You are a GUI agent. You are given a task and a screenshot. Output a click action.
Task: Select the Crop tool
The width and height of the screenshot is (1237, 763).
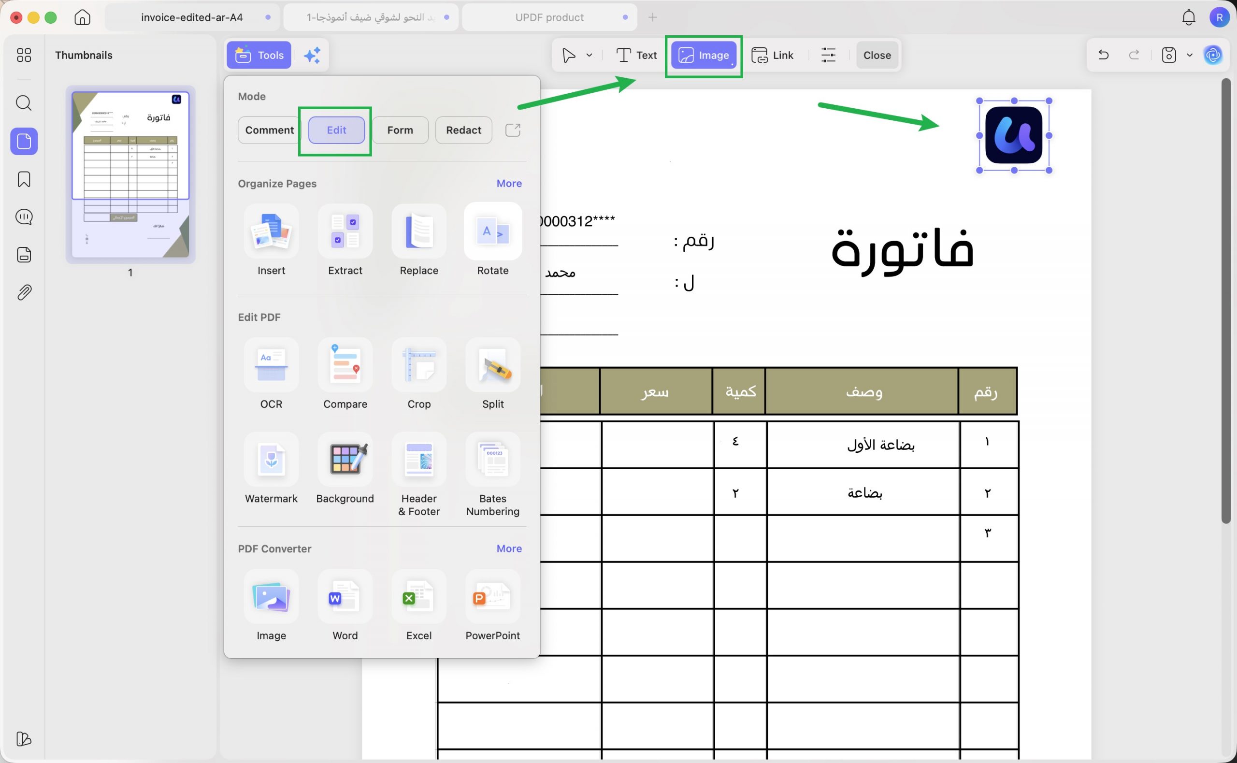click(x=419, y=374)
